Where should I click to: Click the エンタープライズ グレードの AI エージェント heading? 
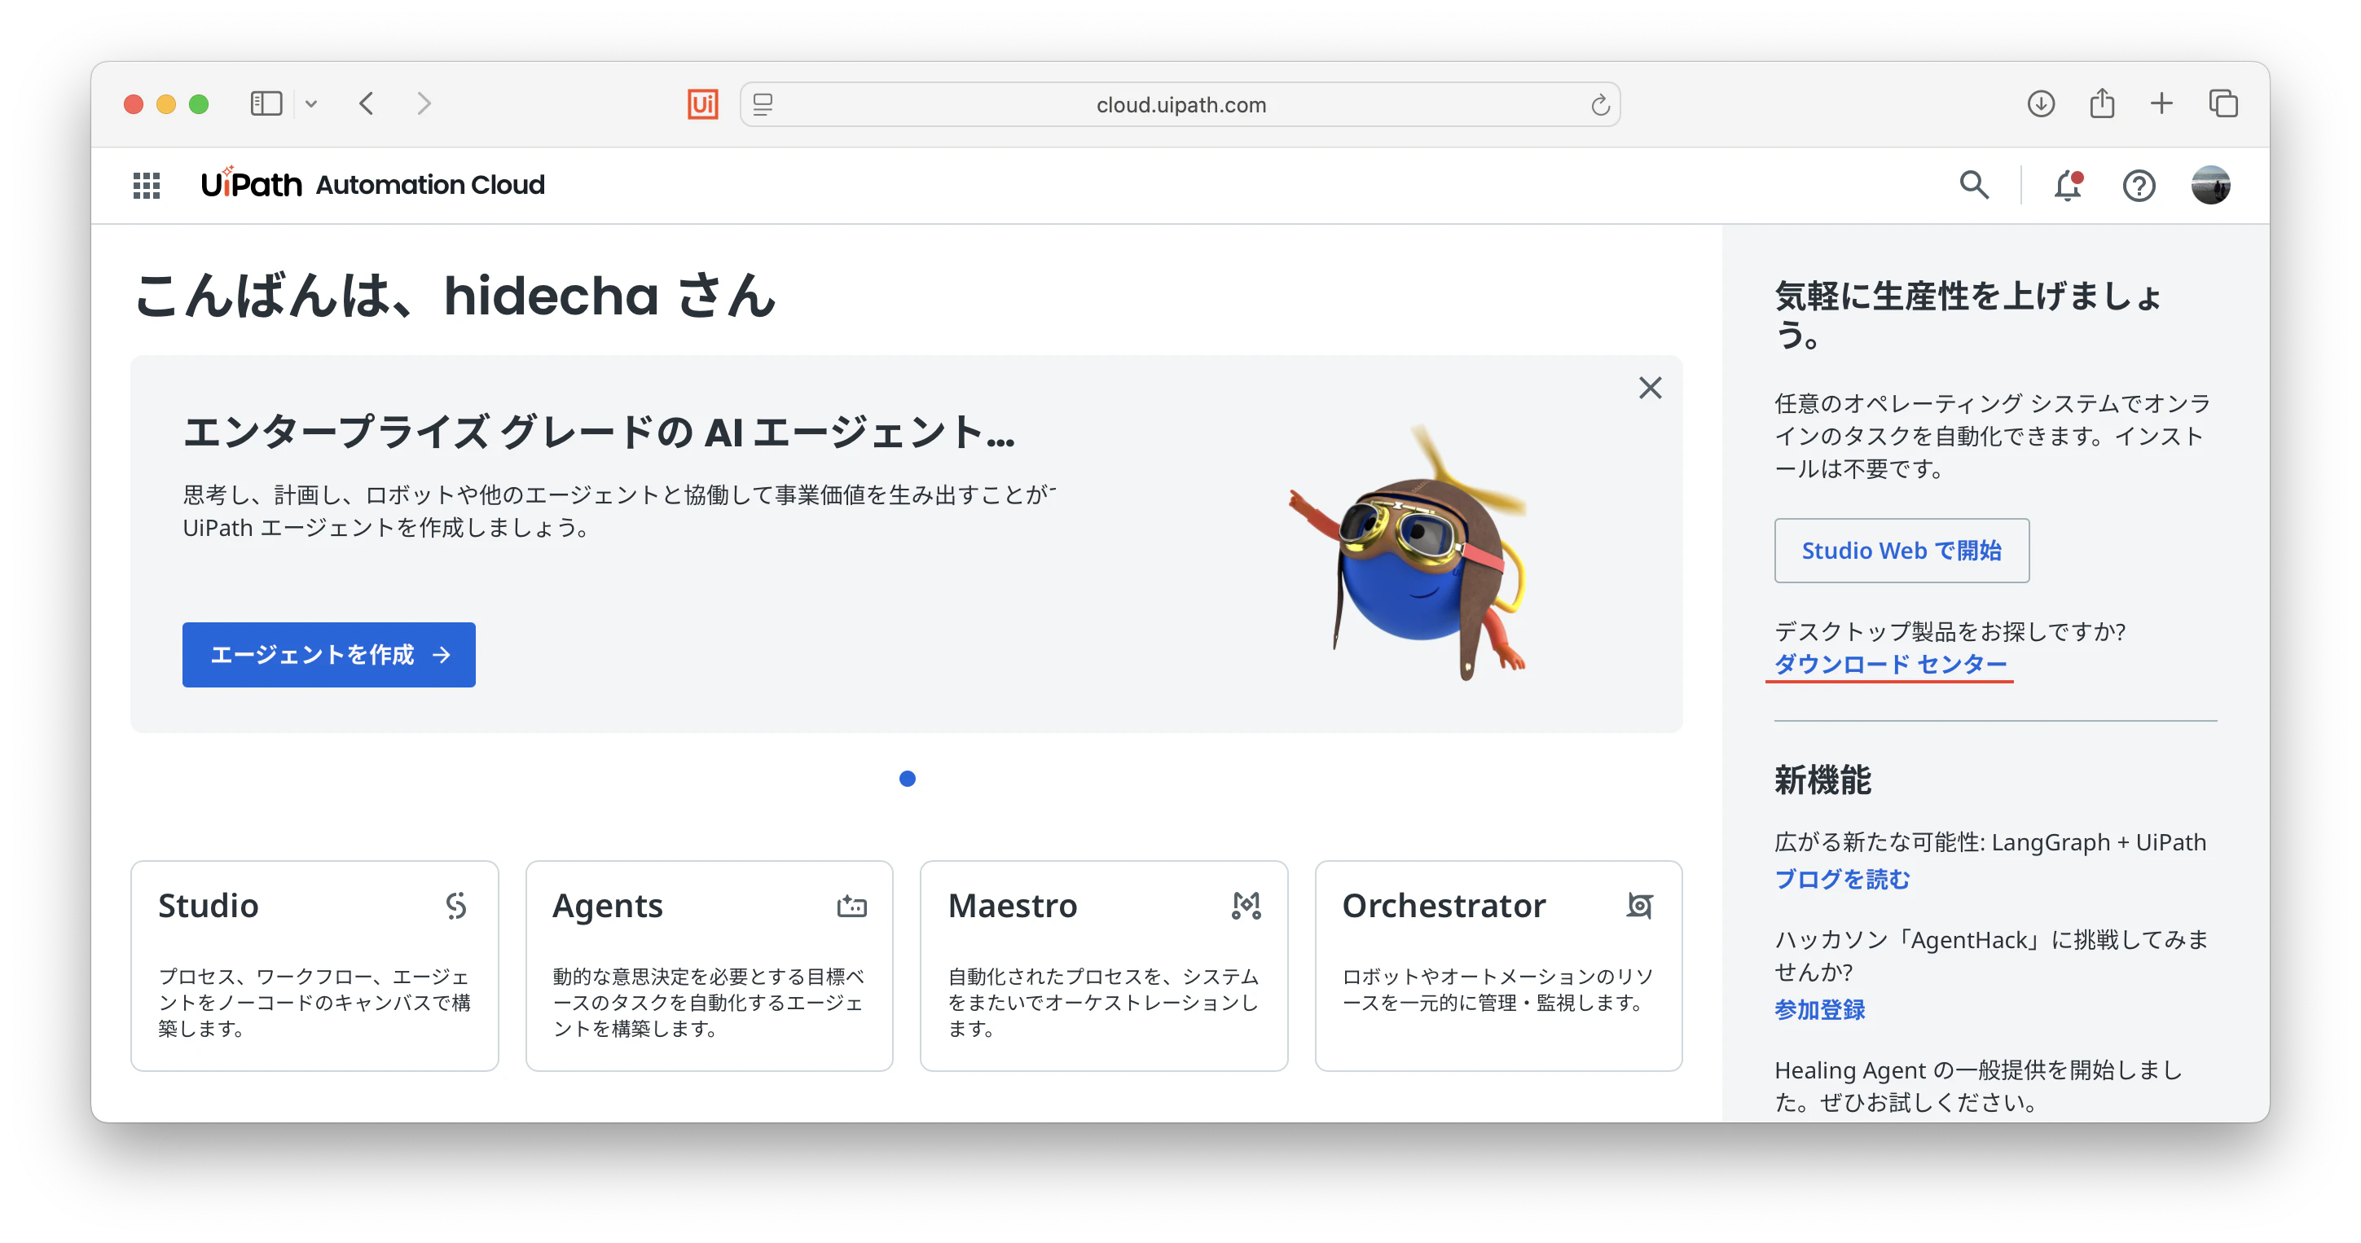(599, 432)
